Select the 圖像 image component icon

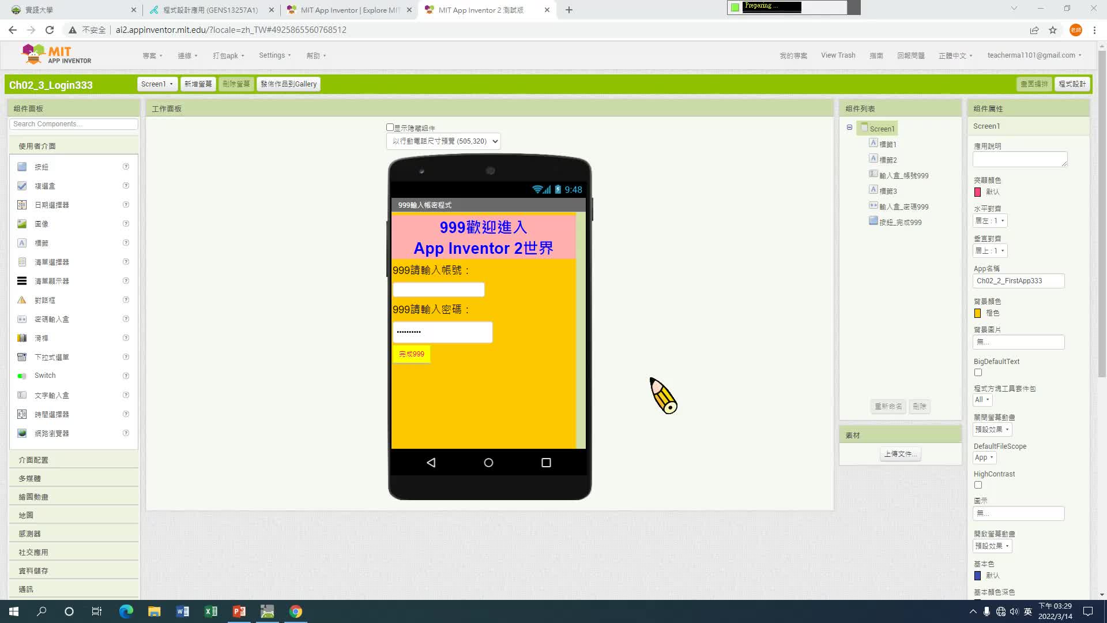pos(22,224)
